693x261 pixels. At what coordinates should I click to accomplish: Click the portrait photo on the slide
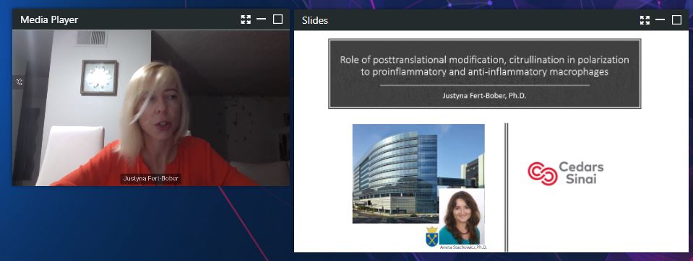pyautogui.click(x=462, y=216)
